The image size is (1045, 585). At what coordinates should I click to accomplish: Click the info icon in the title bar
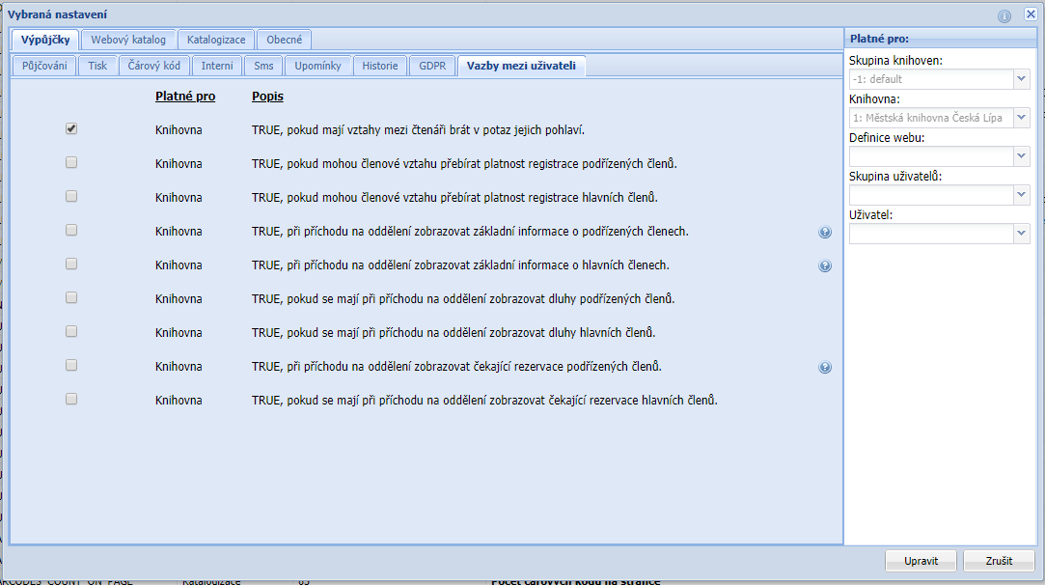coord(1004,15)
